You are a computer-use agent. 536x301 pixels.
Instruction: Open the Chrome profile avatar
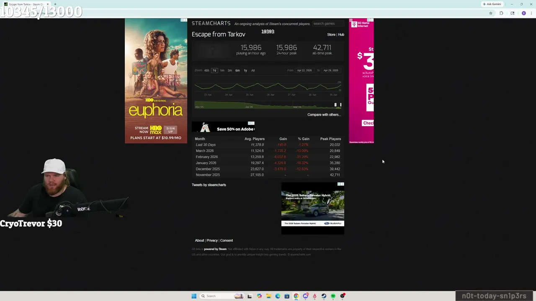coord(524,13)
